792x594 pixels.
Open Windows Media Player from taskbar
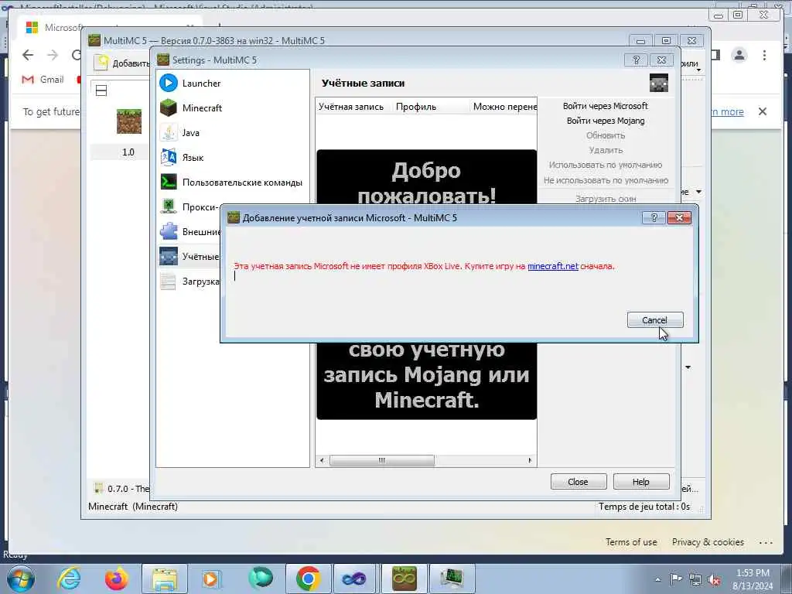point(212,579)
